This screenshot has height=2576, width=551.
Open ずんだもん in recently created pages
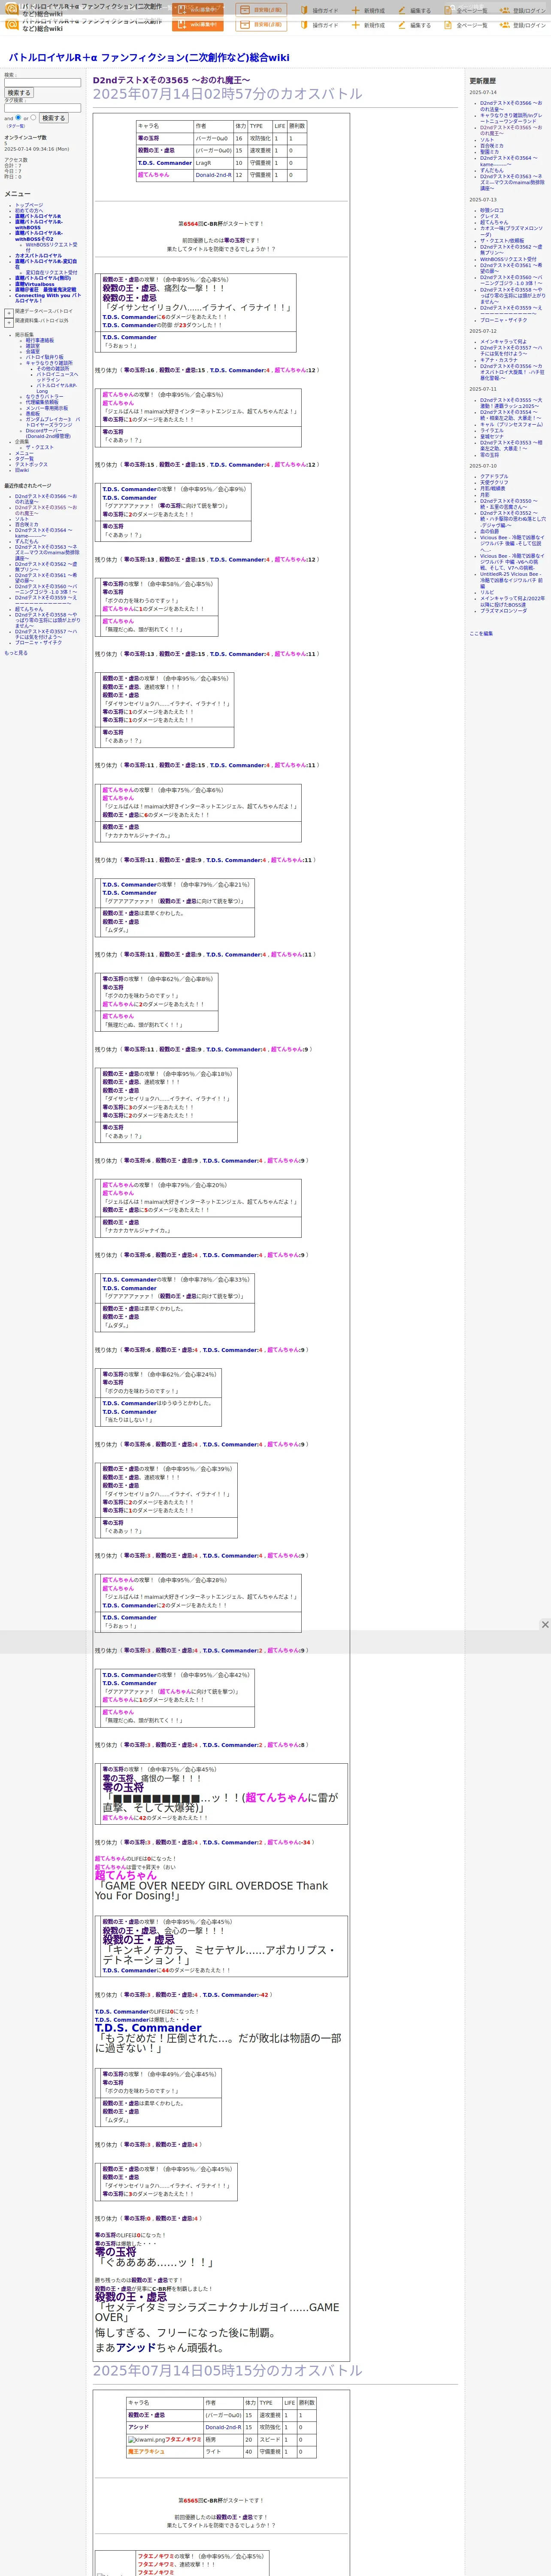click(x=27, y=541)
